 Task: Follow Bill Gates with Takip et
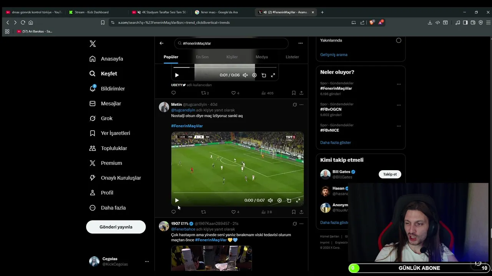tap(390, 174)
